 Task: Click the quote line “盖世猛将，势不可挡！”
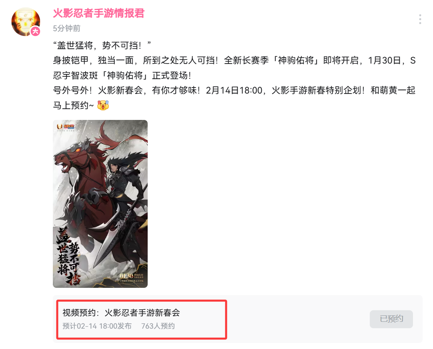click(x=102, y=45)
